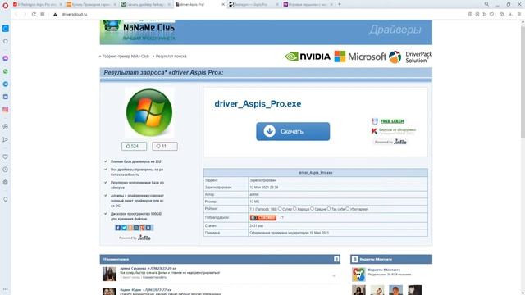Open the driver_Aspis_Pro.exe title link
Screen dimensions: 525x295
258,104
